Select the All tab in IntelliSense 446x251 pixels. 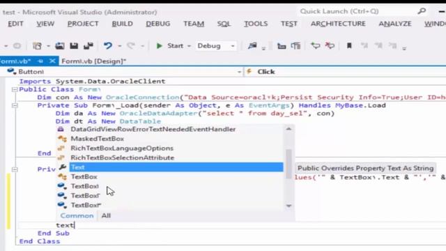pyautogui.click(x=106, y=215)
